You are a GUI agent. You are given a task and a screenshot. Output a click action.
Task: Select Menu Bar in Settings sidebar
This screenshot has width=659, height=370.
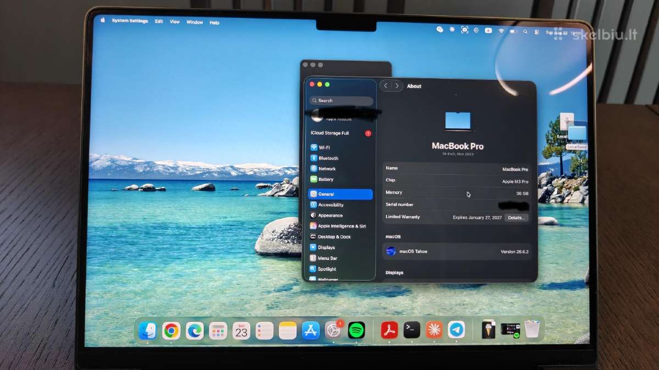tap(340, 258)
